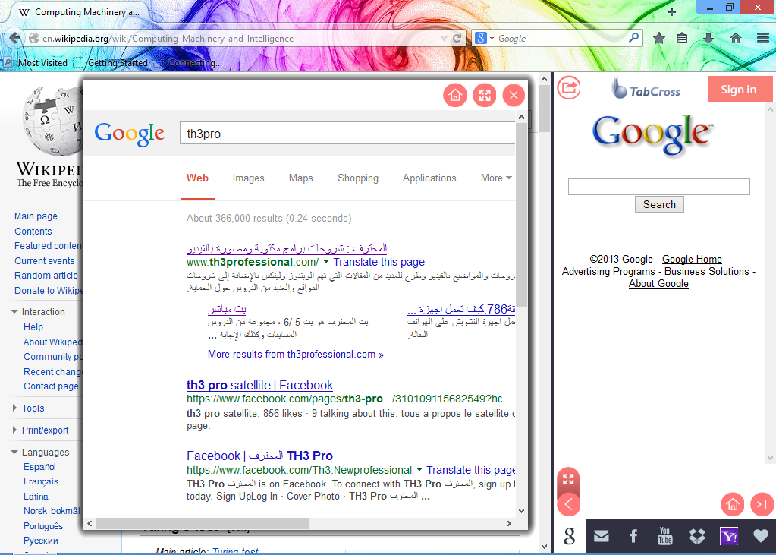Click the sidebar home icon at bottom
This screenshot has width=776, height=555.
[x=733, y=504]
